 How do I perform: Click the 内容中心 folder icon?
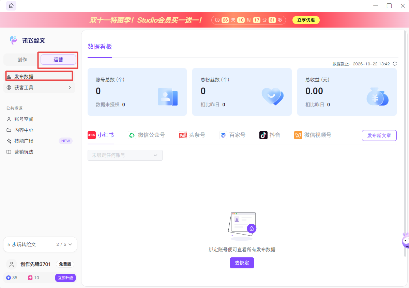point(9,130)
